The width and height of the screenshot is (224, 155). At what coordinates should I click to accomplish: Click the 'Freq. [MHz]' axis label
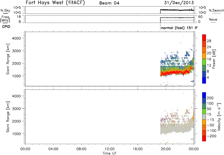[5, 19]
